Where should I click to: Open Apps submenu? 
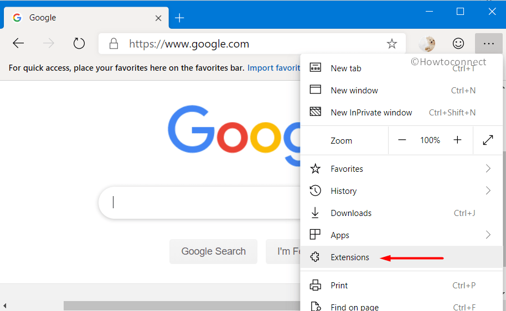point(401,235)
